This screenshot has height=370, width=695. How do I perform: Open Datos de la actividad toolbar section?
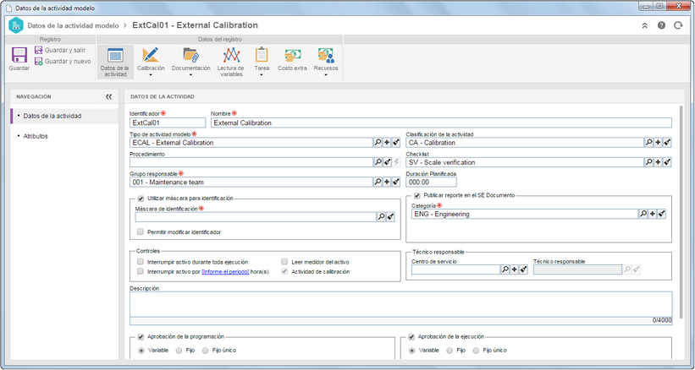point(115,63)
